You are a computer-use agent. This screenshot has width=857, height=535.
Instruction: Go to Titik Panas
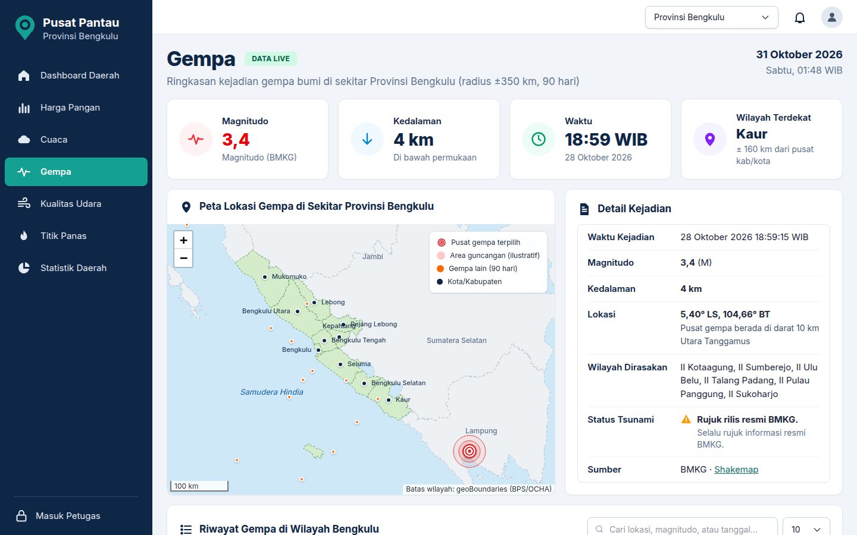(76, 236)
